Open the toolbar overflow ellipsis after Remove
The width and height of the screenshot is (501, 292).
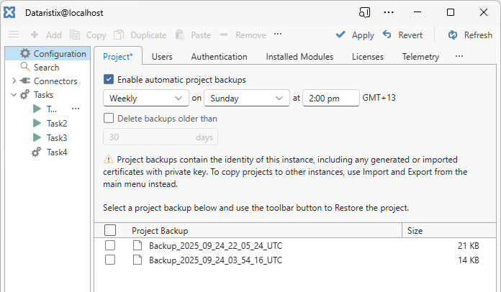tap(278, 34)
